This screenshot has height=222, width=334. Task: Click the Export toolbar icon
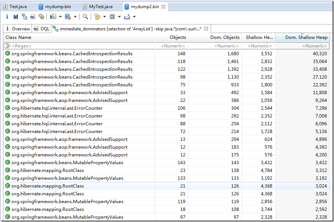(127, 17)
